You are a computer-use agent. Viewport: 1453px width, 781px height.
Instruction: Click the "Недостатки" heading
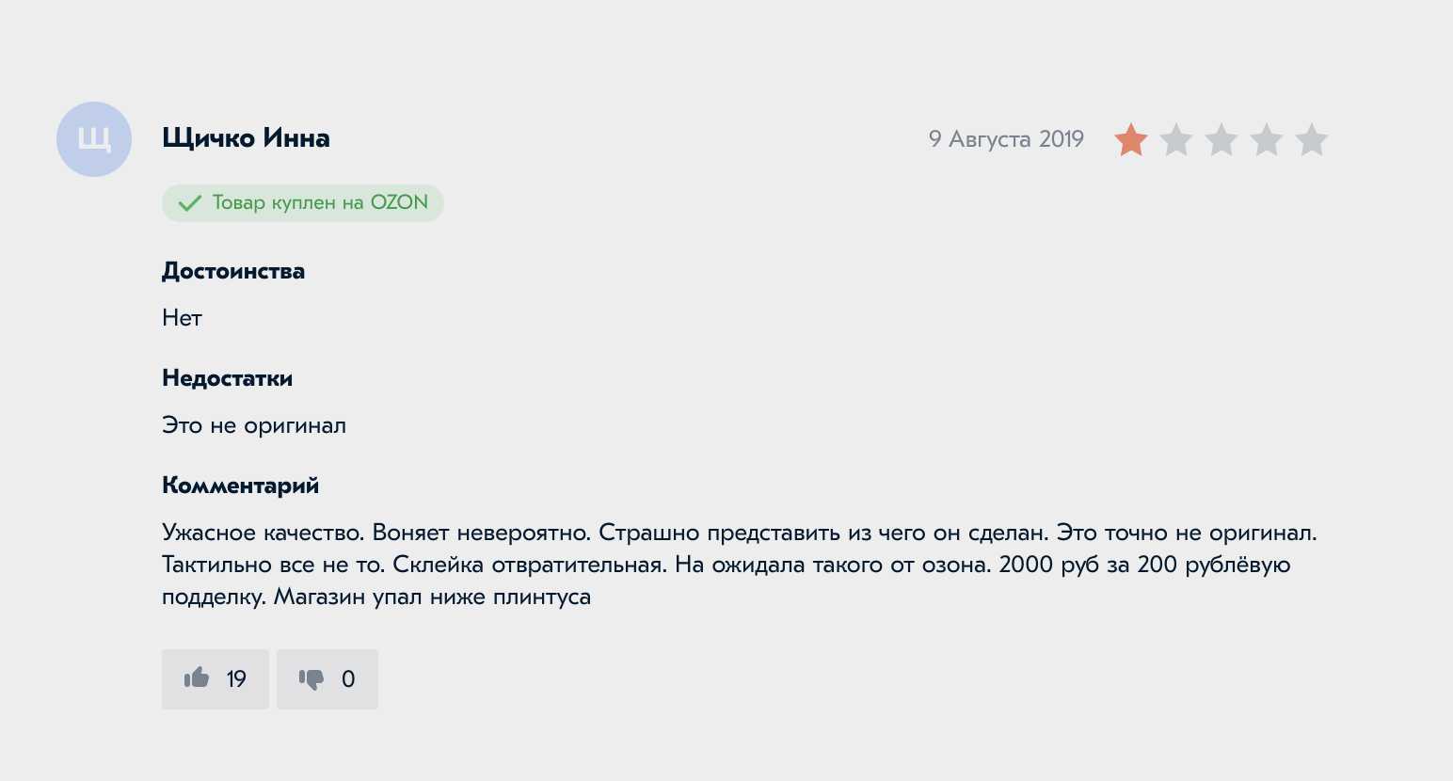click(227, 378)
